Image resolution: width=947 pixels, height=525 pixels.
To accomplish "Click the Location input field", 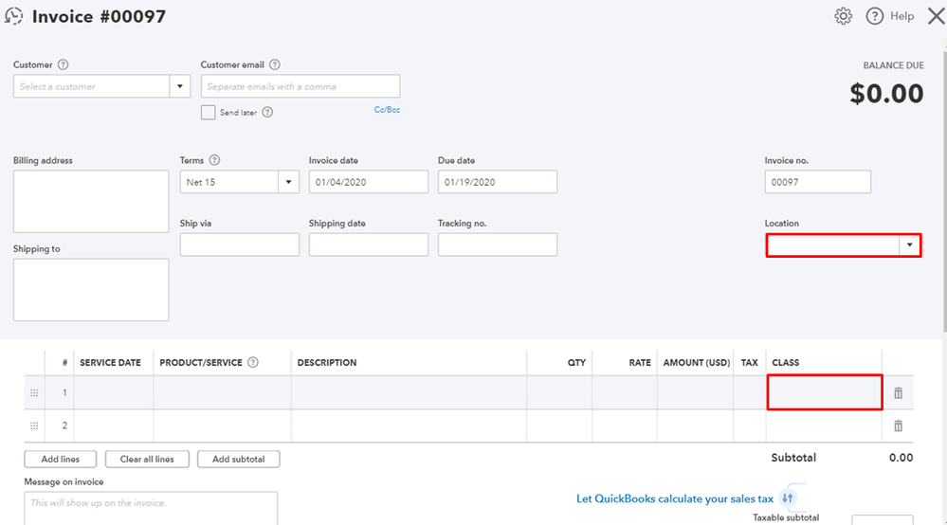I will [833, 245].
